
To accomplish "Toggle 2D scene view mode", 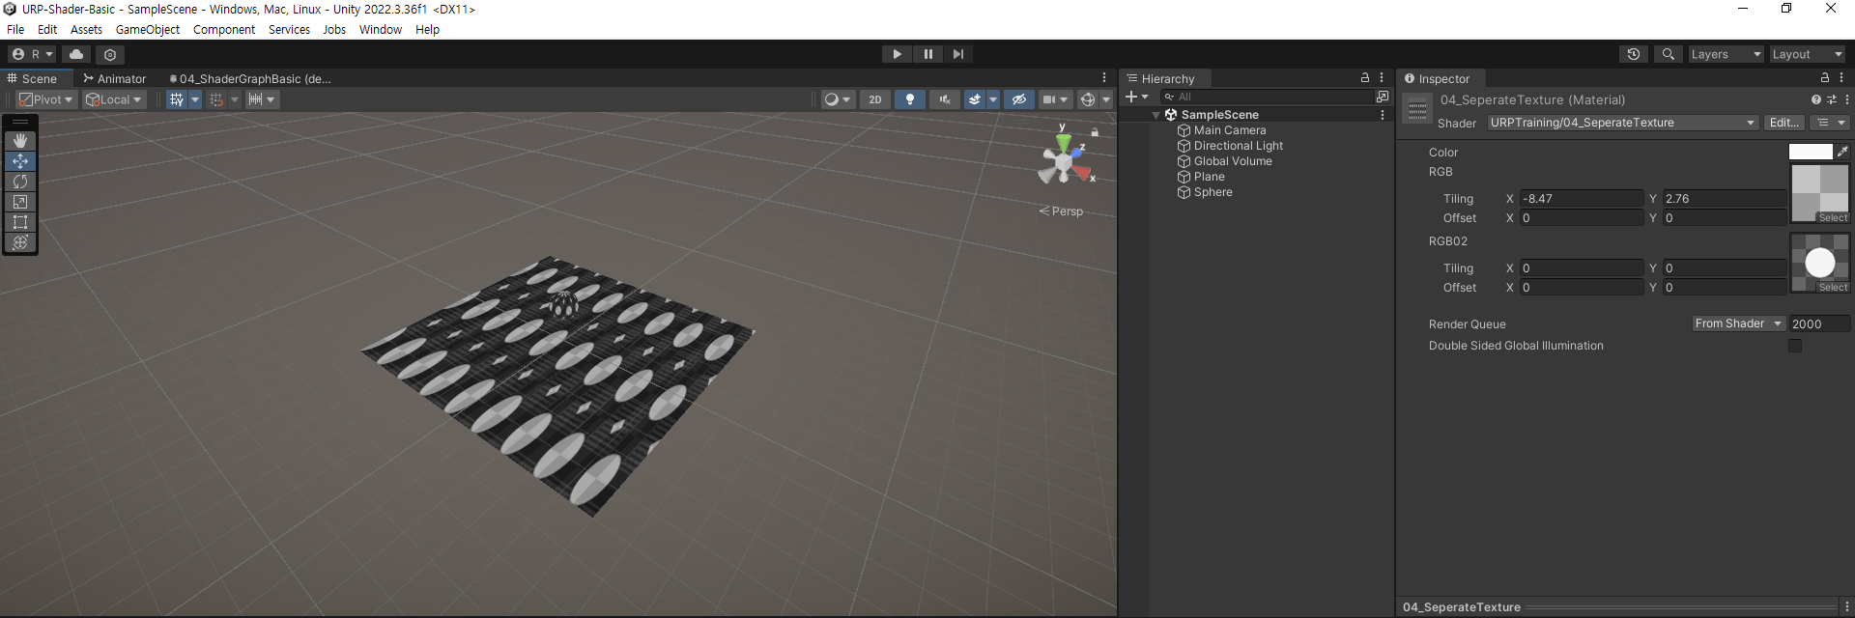I will [x=875, y=99].
